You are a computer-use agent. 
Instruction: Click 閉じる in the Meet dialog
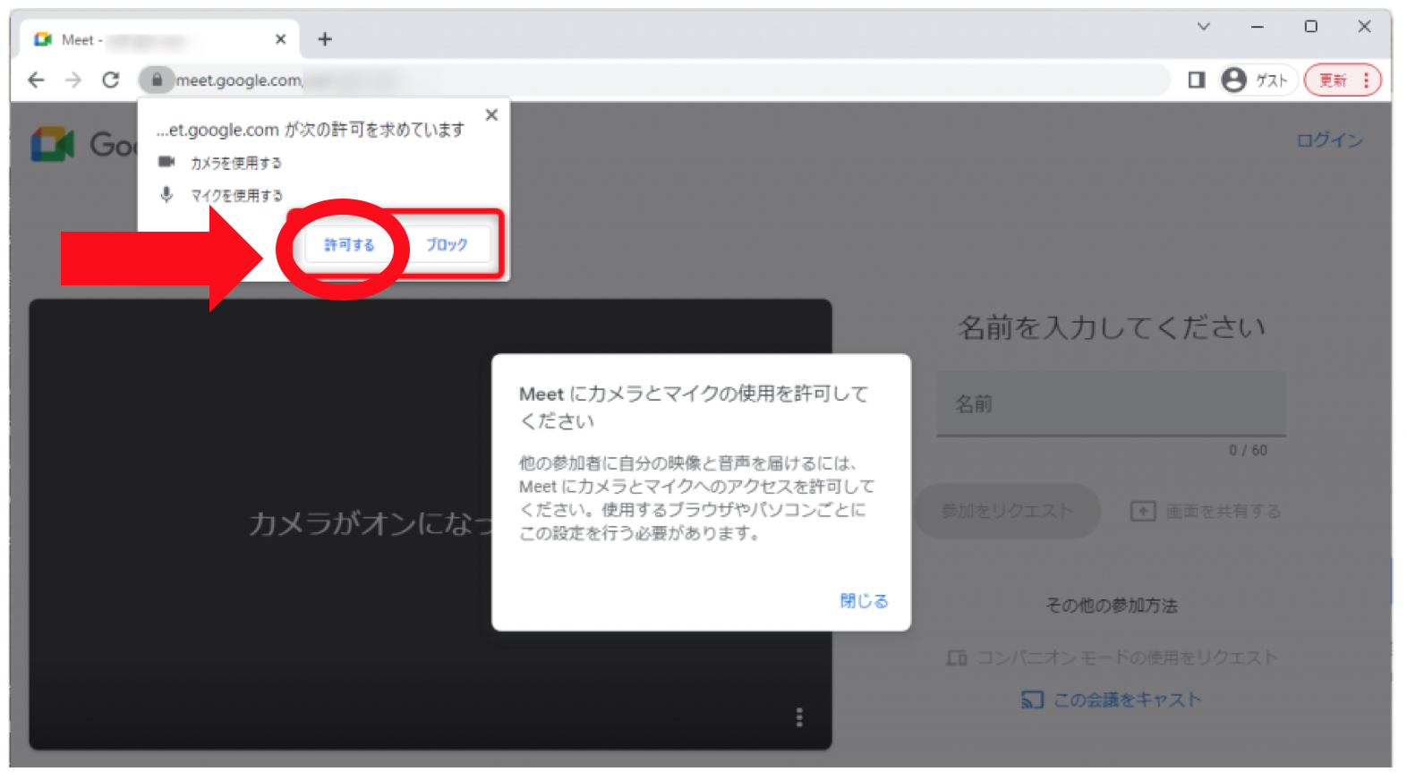864,601
